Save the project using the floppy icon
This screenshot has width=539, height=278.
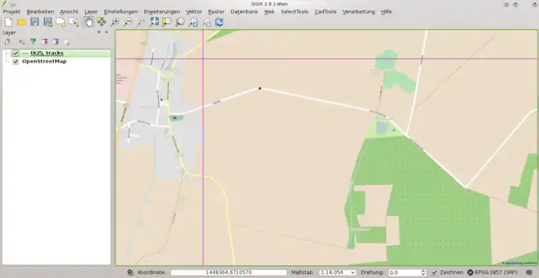[34, 22]
